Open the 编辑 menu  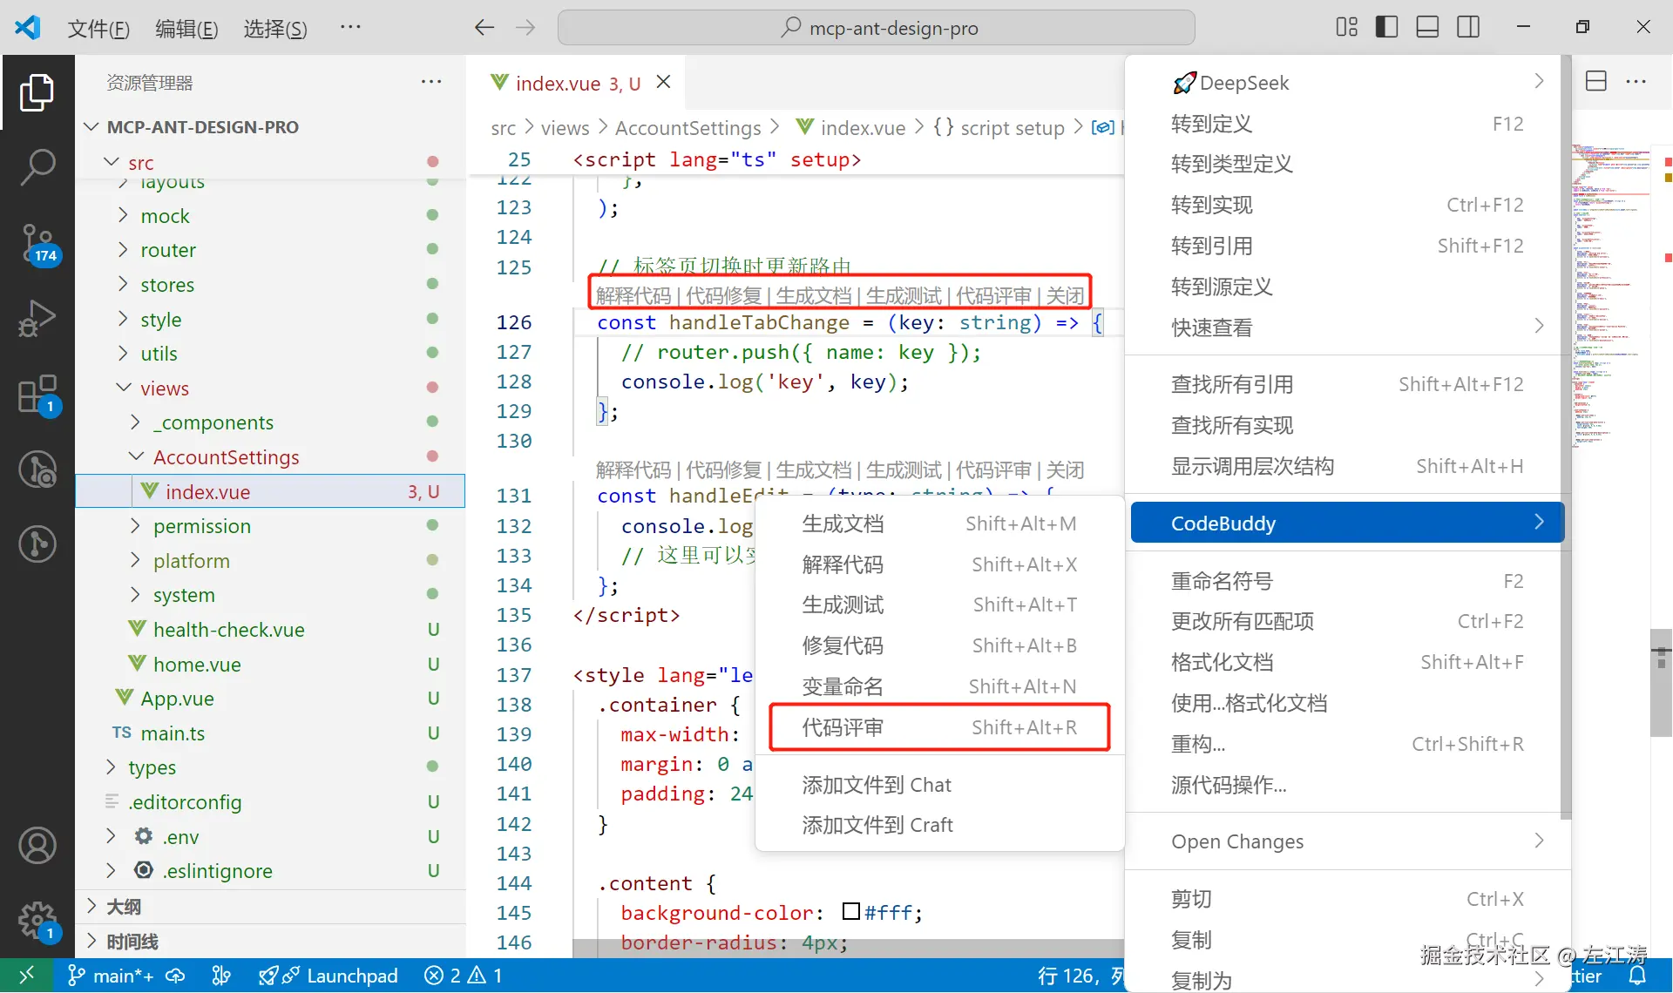185,28
